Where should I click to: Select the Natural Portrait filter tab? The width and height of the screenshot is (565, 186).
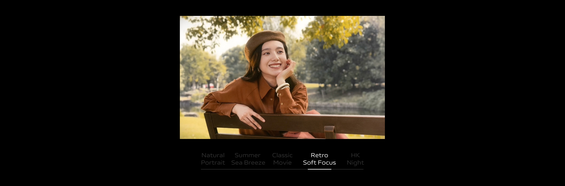[213, 159]
